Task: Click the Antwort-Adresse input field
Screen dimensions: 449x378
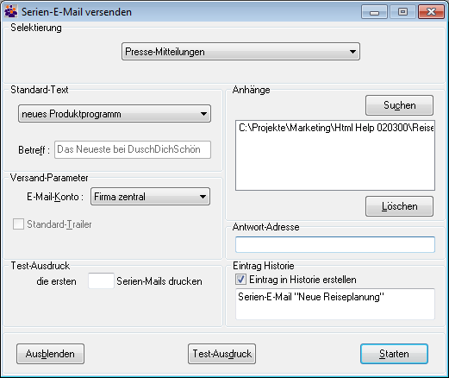Action: pos(335,245)
